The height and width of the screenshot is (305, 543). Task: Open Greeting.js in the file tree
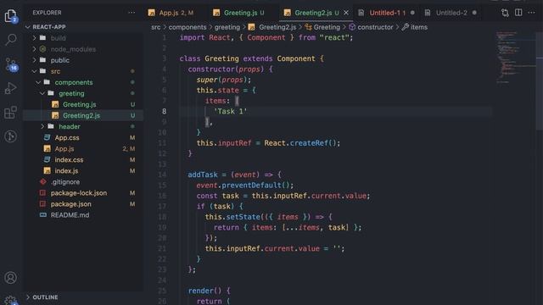point(83,104)
